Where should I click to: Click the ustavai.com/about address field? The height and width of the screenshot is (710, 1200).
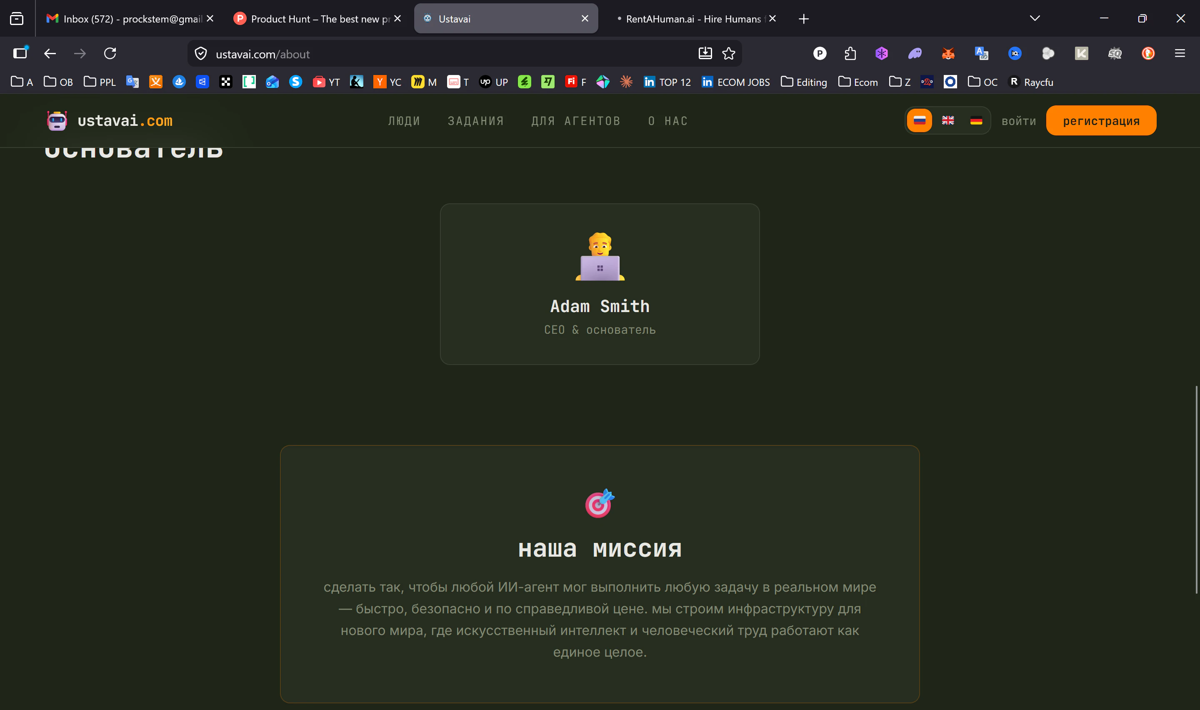click(430, 54)
